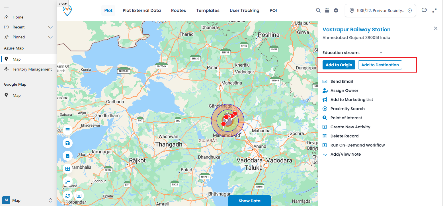Click the document file map button
The height and width of the screenshot is (206, 443).
point(68,156)
